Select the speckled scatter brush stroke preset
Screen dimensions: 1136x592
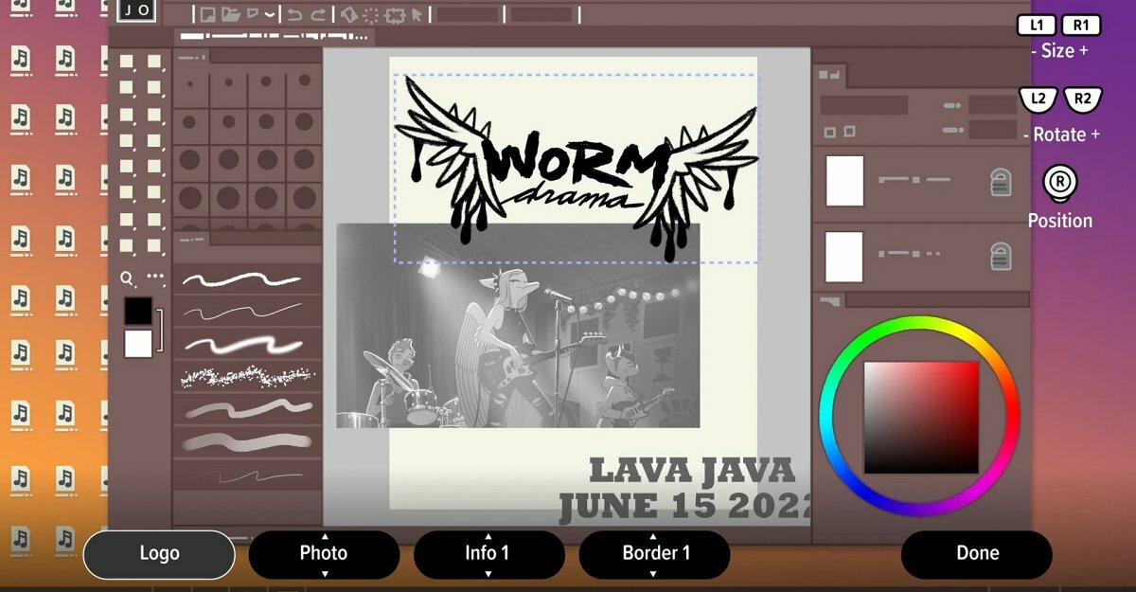(246, 376)
